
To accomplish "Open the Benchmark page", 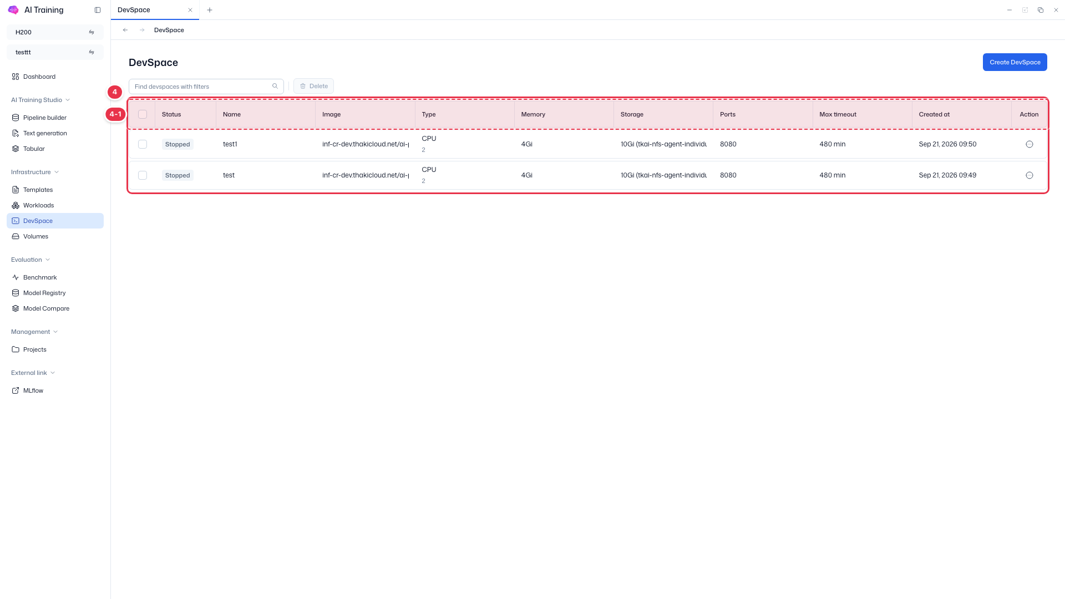I will click(55, 277).
